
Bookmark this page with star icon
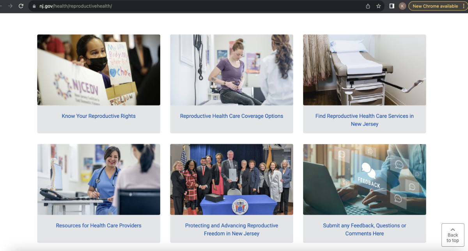[x=378, y=6]
